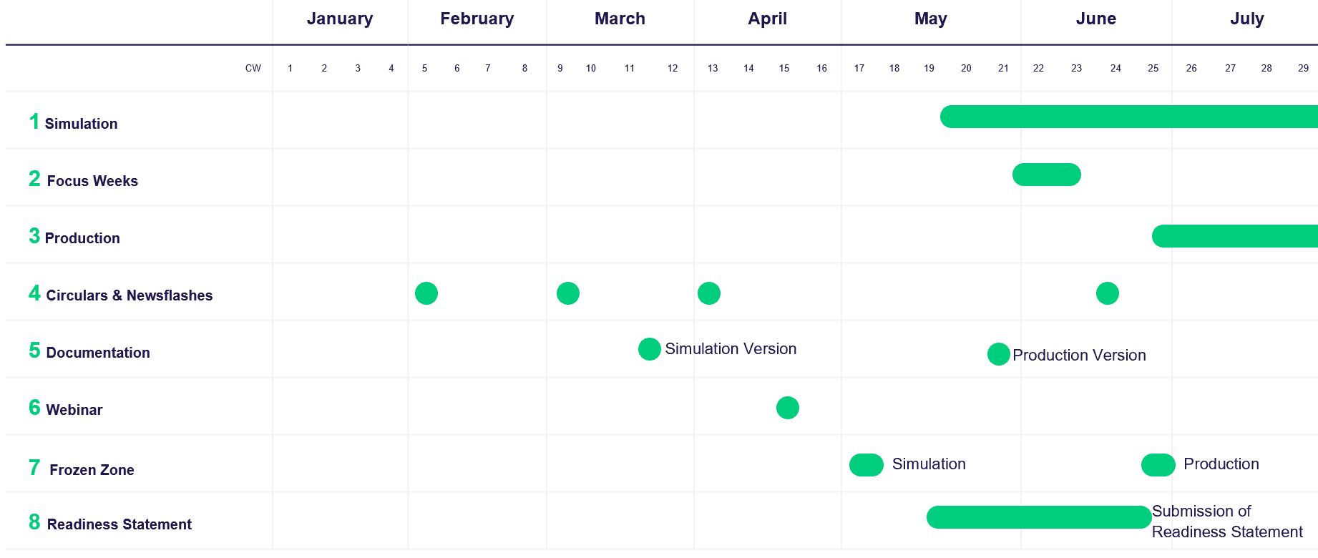Click the CW column label
Screen dimensions: 1318x558
pyautogui.click(x=253, y=69)
